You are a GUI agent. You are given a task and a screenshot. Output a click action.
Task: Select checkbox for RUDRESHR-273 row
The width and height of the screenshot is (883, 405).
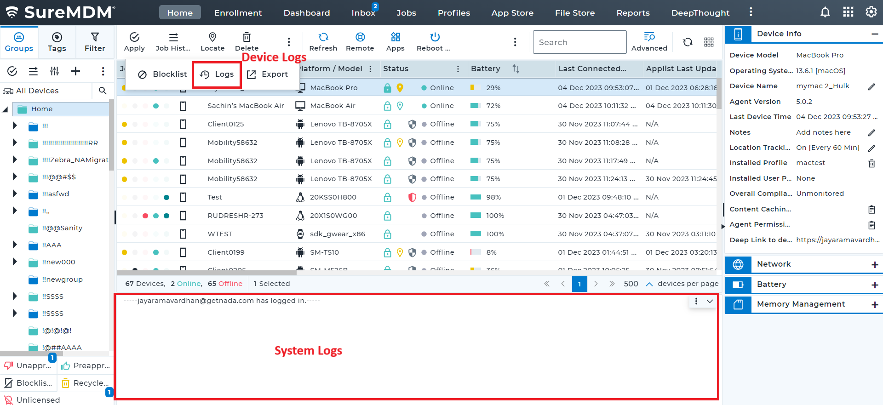(x=183, y=216)
